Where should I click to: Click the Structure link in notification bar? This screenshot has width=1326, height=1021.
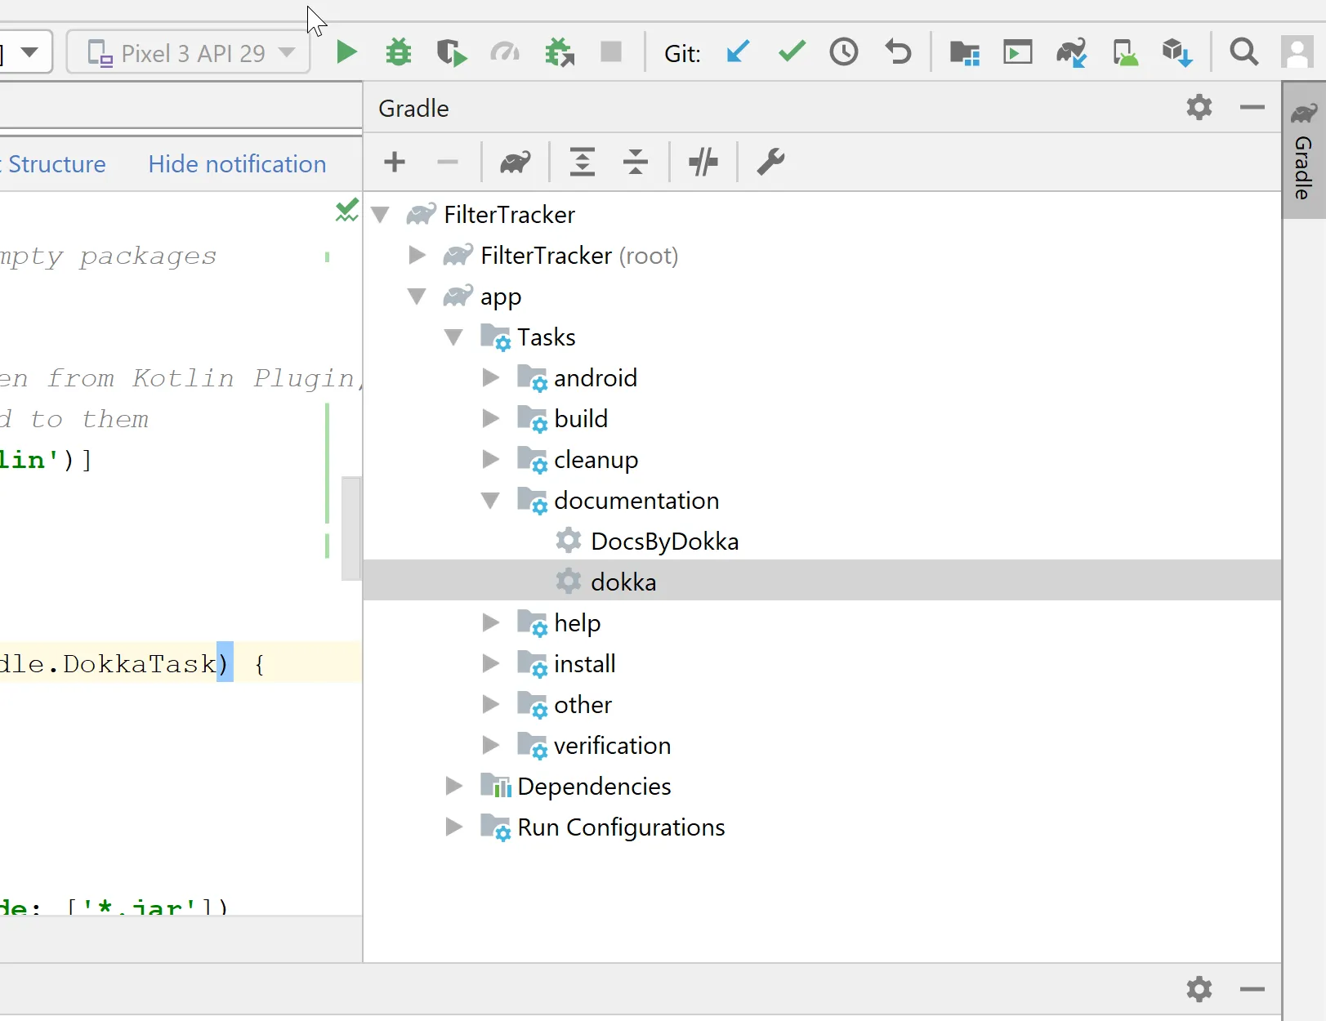coord(57,164)
